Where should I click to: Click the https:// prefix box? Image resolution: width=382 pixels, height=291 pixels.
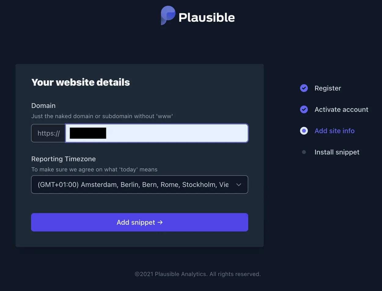tap(47, 133)
